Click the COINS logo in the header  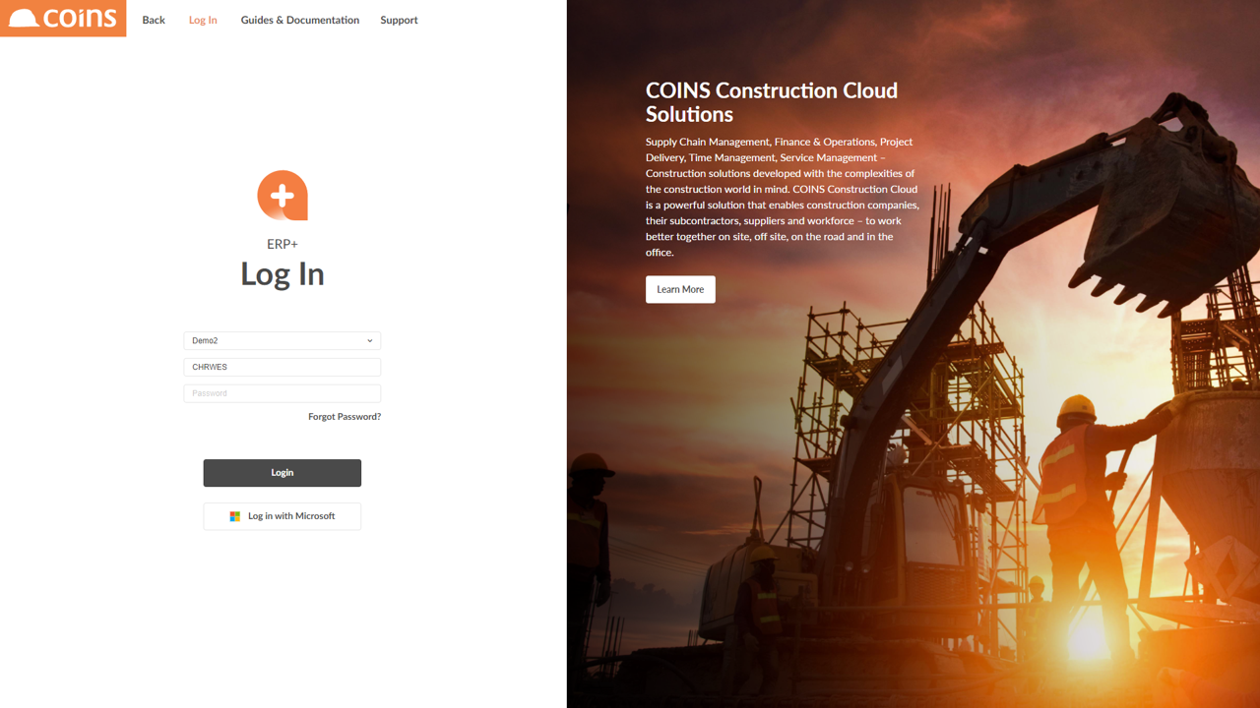(63, 19)
